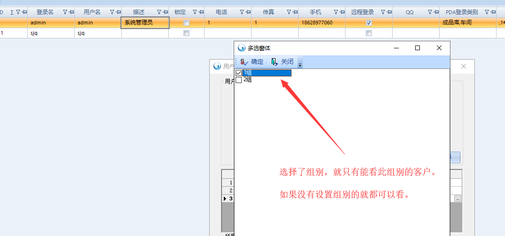Open filter icon on 描述 column
Screen dimensions: 505x236
159,12
